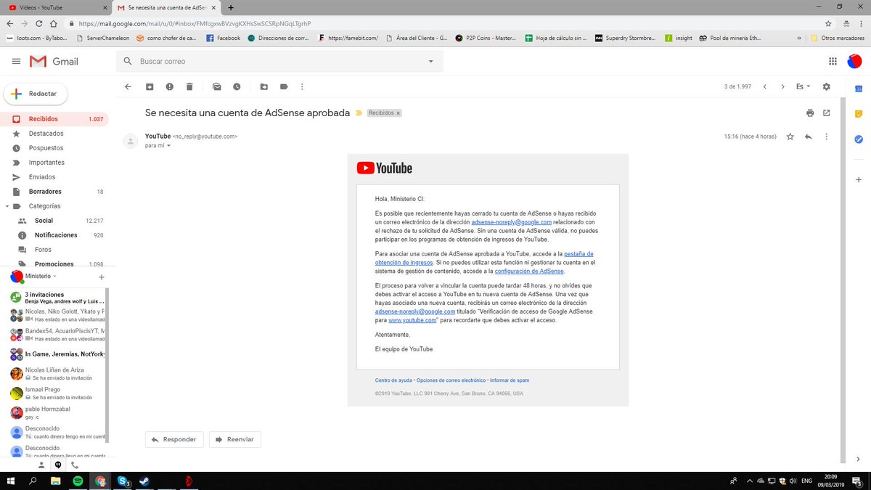Open the 'Centro de ayuda' footer link
871x490 pixels.
coord(393,380)
